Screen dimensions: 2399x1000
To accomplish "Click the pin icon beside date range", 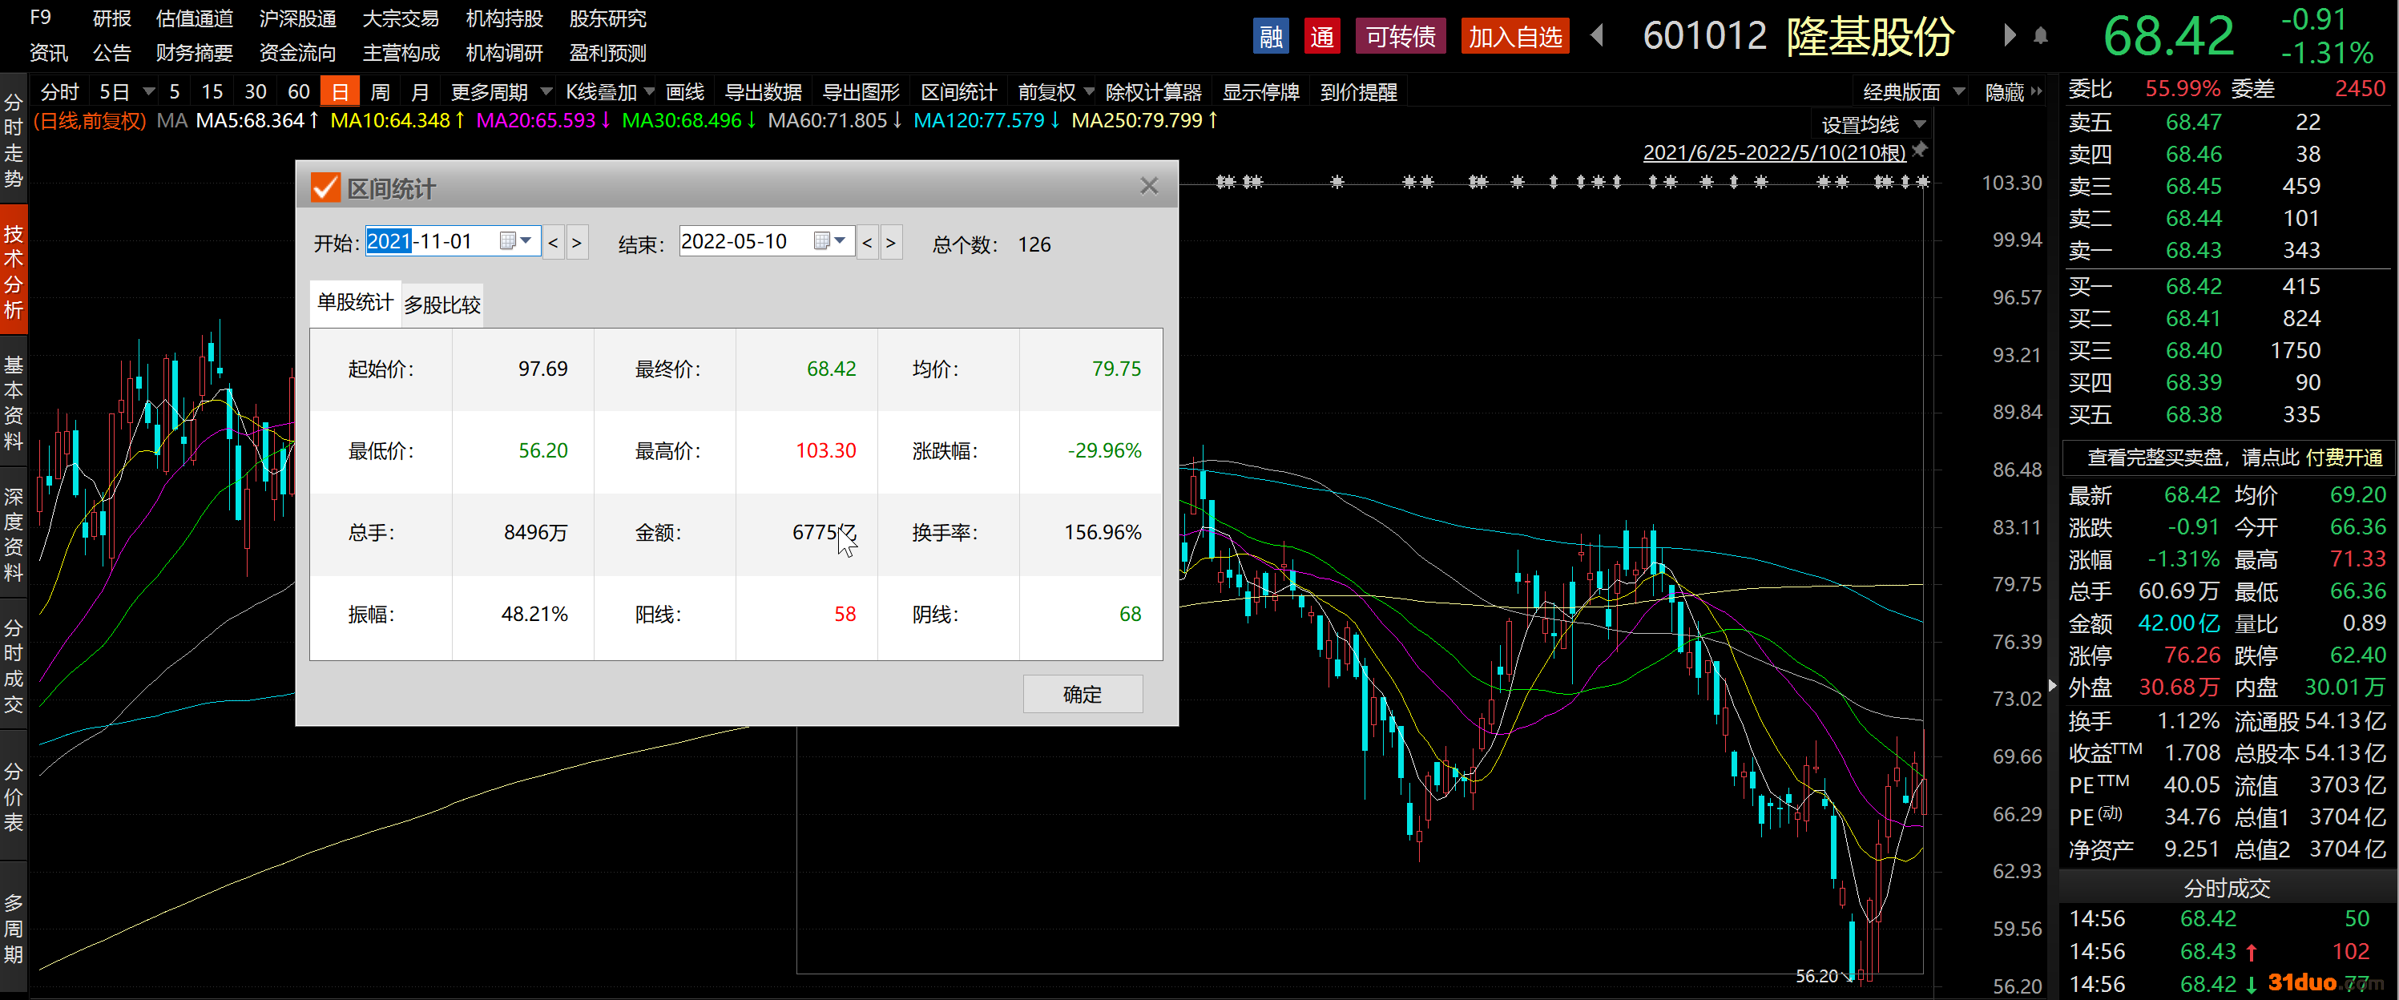I will click(1919, 150).
